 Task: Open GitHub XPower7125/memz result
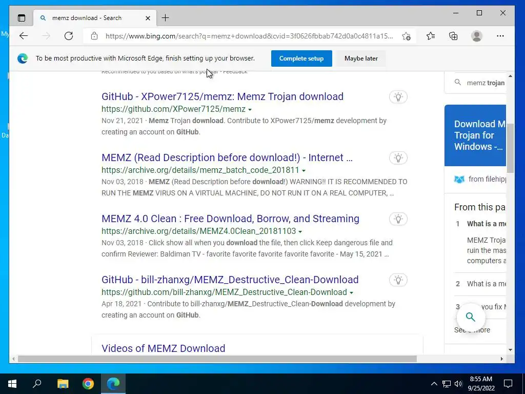pyautogui.click(x=223, y=96)
